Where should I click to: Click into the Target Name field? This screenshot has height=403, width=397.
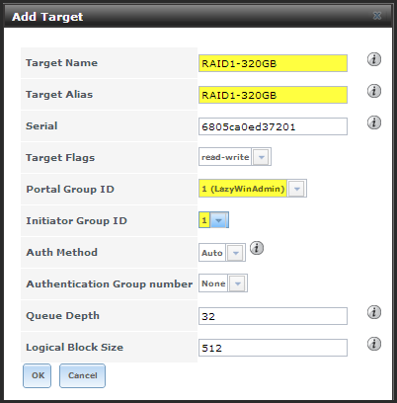273,63
